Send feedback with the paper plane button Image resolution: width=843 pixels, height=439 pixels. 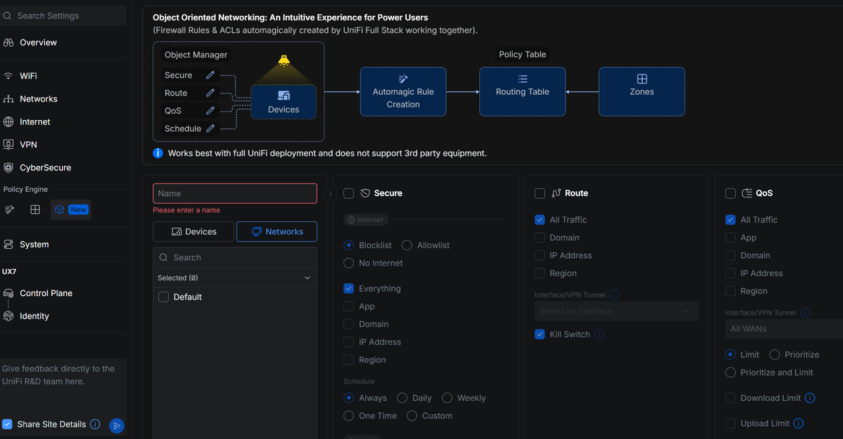(117, 426)
